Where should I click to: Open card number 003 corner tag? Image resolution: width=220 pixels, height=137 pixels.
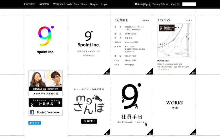click(107, 133)
